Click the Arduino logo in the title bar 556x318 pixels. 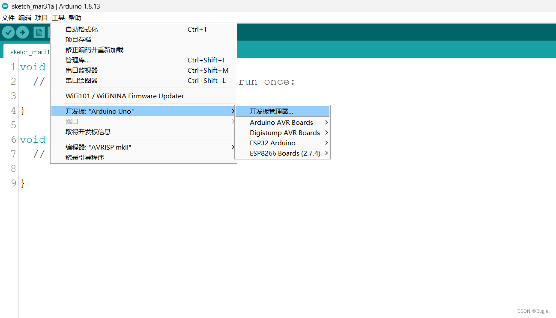click(x=5, y=6)
